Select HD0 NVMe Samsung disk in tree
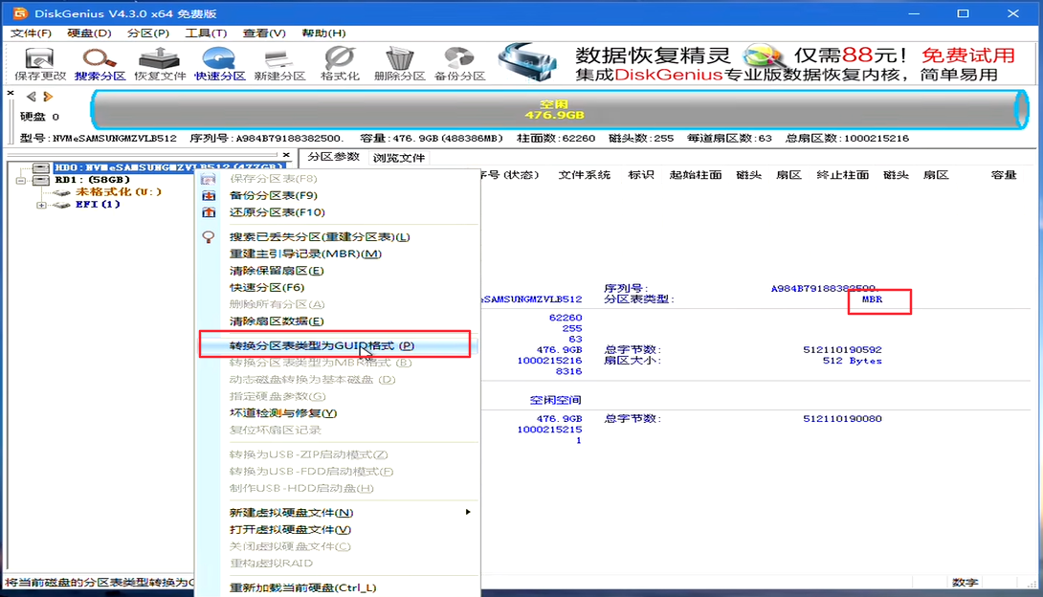Image resolution: width=1043 pixels, height=597 pixels. (169, 166)
